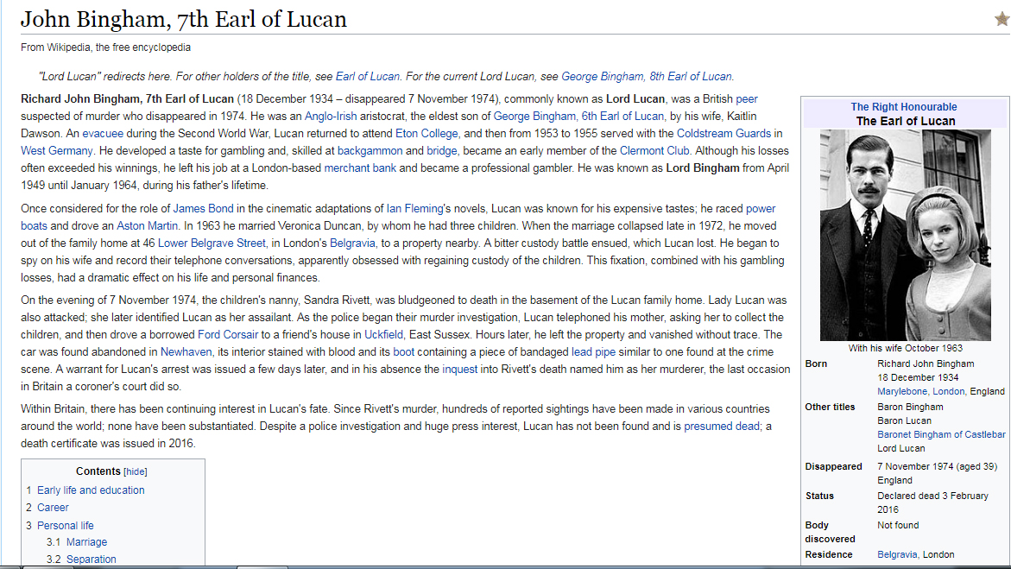Jump to the Marriage subsection
The width and height of the screenshot is (1011, 569).
pos(86,542)
